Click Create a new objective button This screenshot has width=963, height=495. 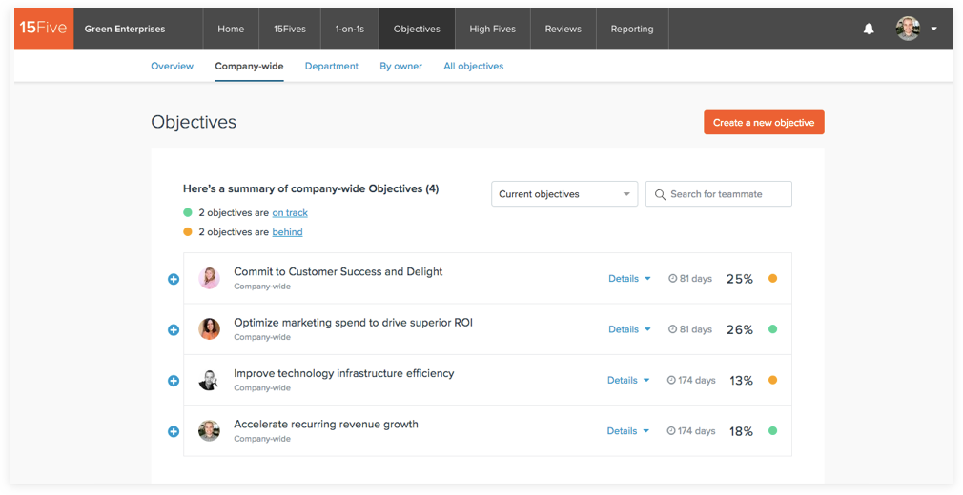coord(764,123)
